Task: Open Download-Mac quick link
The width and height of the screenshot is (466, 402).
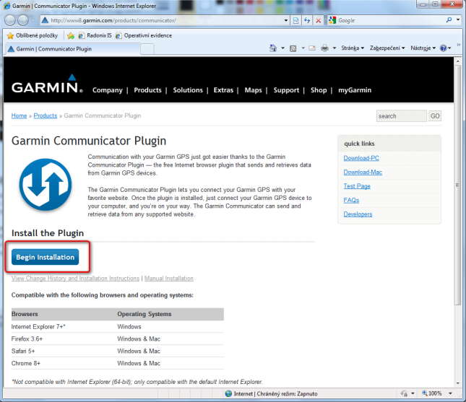Action: pos(363,172)
